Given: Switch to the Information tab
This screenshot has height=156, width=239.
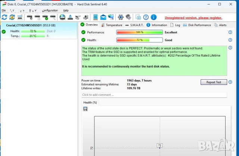Looking at the screenshot, I should (157, 25).
